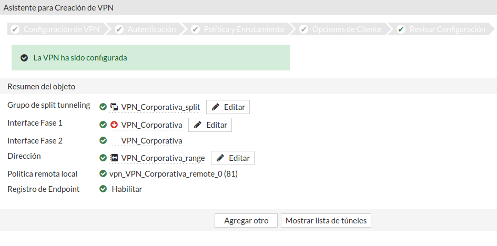Edit the VPN_Corporativa_range address
Screen dimensions: 497x246
[x=232, y=158]
